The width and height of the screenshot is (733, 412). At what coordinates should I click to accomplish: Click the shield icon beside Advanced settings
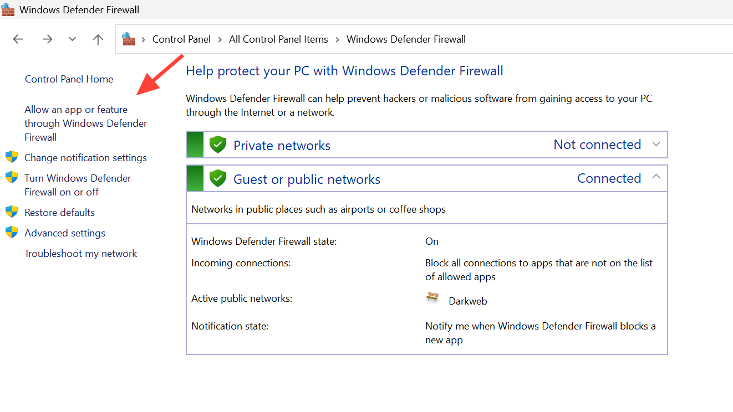pos(12,232)
